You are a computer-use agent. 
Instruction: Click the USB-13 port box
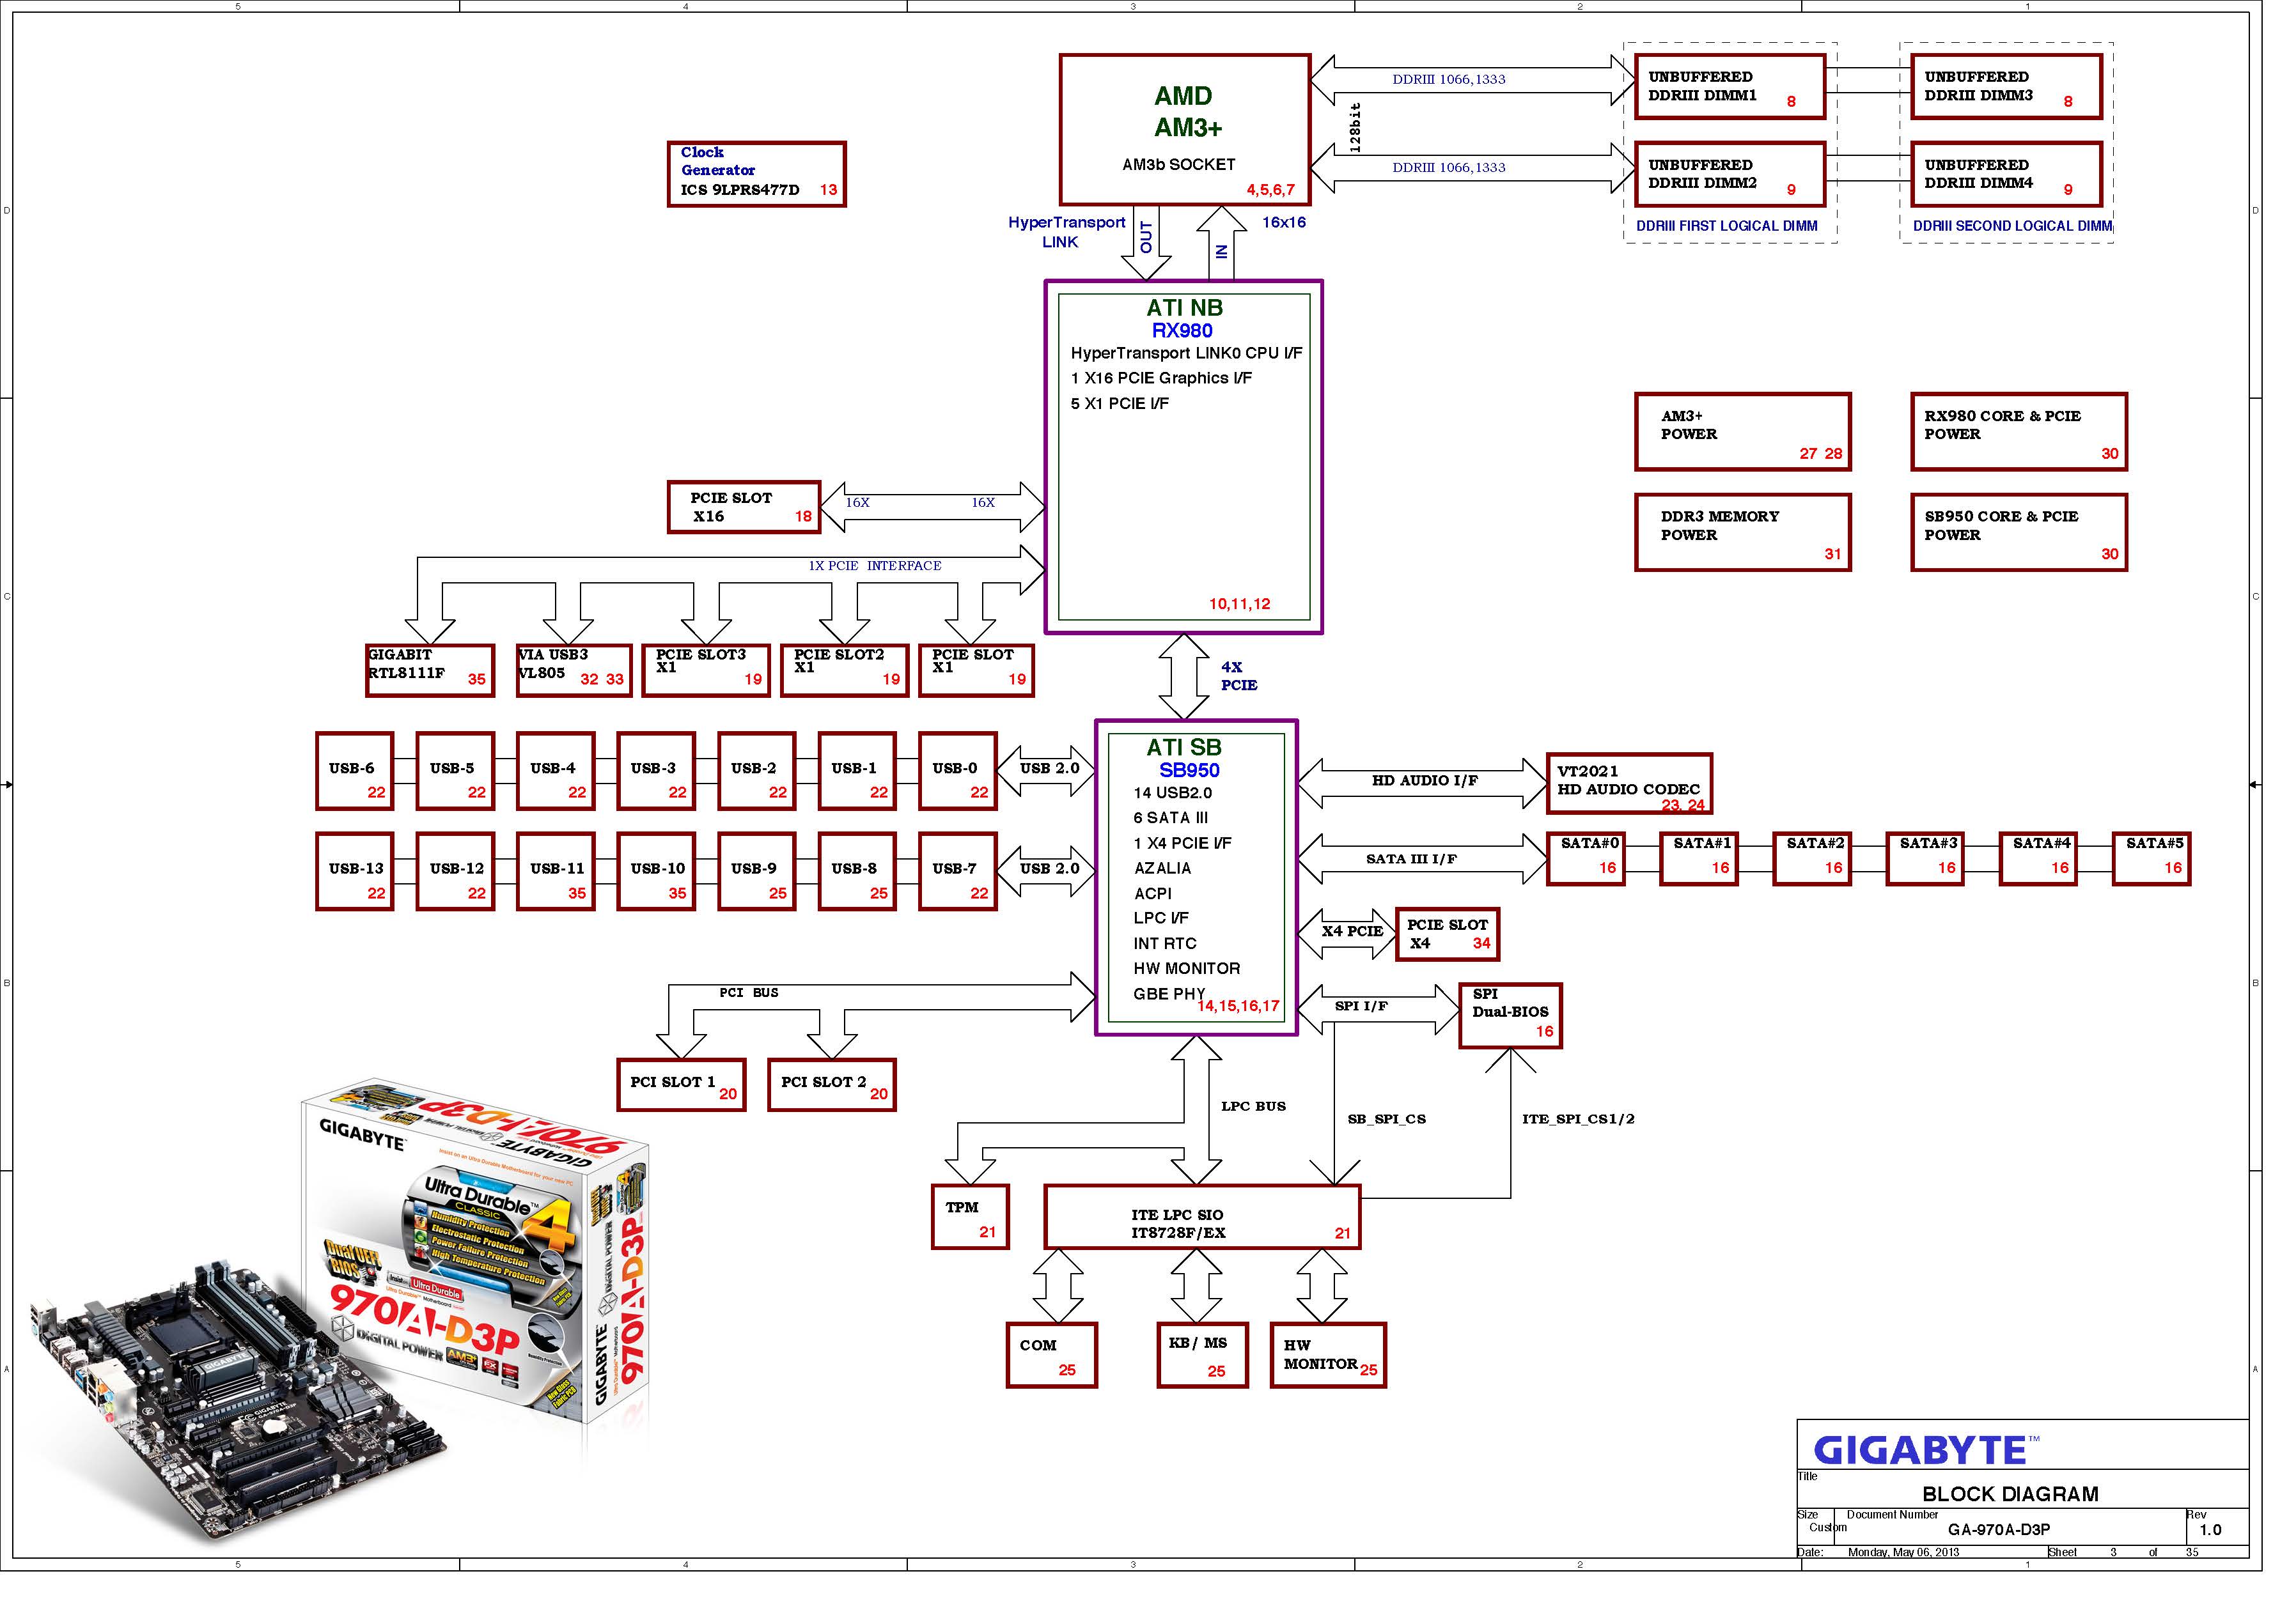354,872
